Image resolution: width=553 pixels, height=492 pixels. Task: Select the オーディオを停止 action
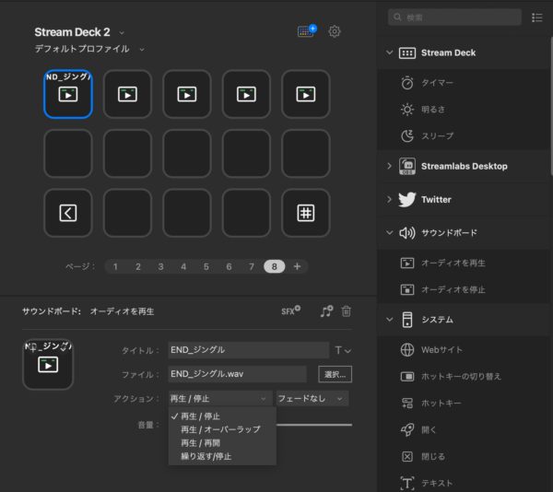(x=452, y=289)
